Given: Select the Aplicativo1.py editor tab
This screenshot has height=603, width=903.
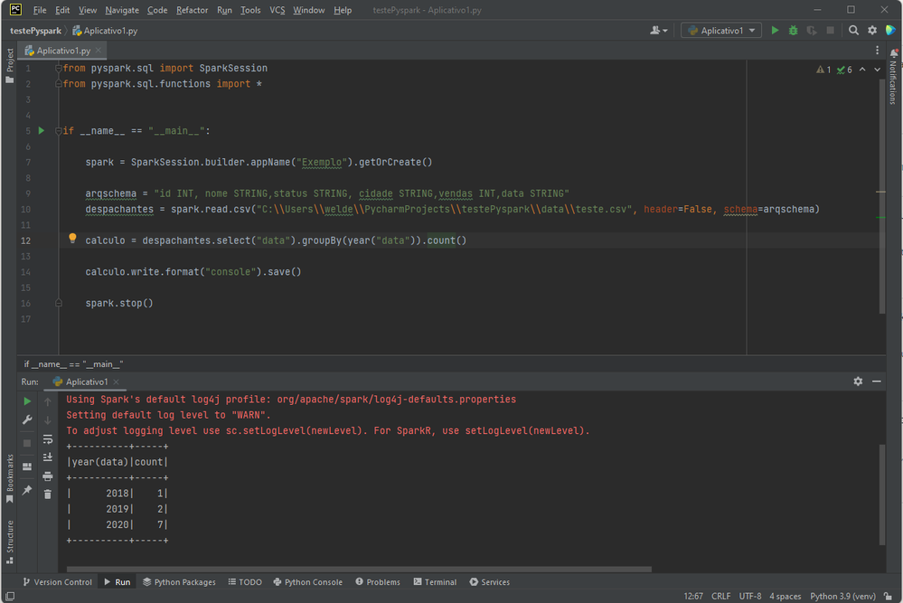Looking at the screenshot, I should (x=63, y=51).
